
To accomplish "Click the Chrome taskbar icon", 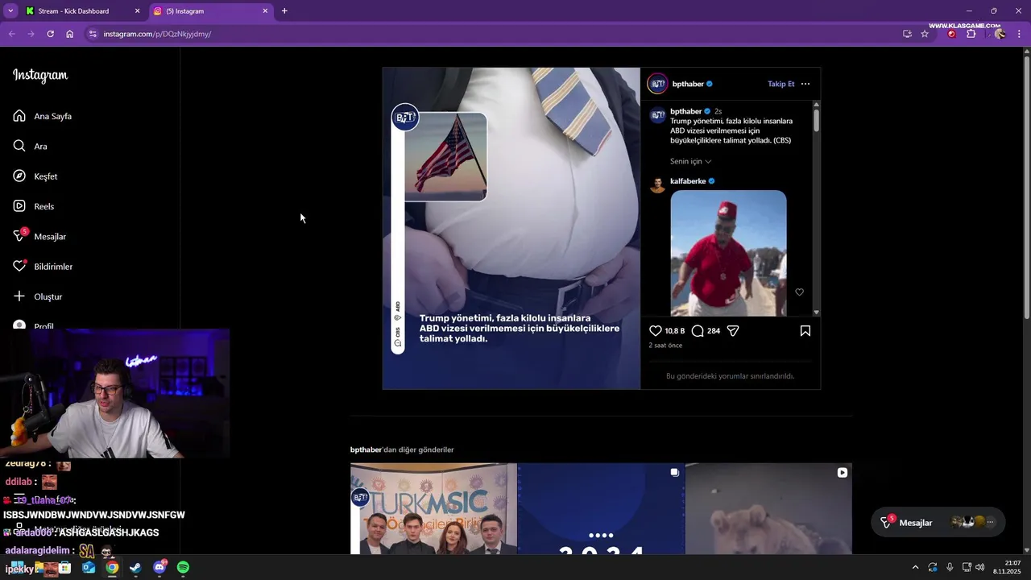I will click(x=112, y=567).
